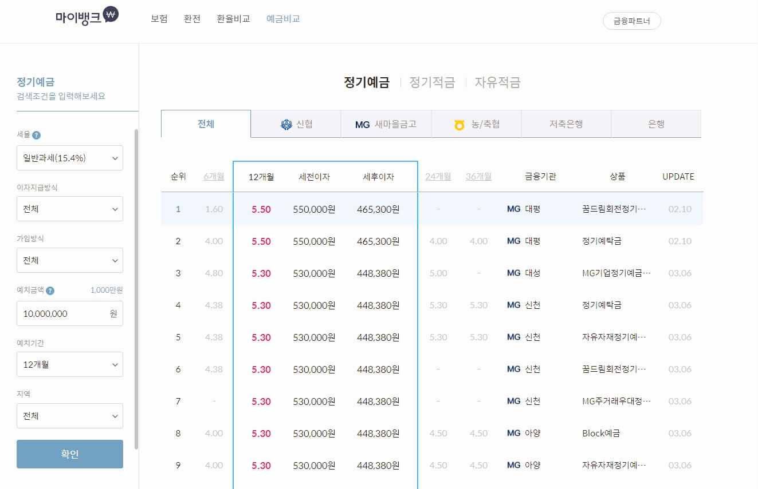The width and height of the screenshot is (758, 489).
Task: Open the 지역 dropdown
Action: [70, 416]
